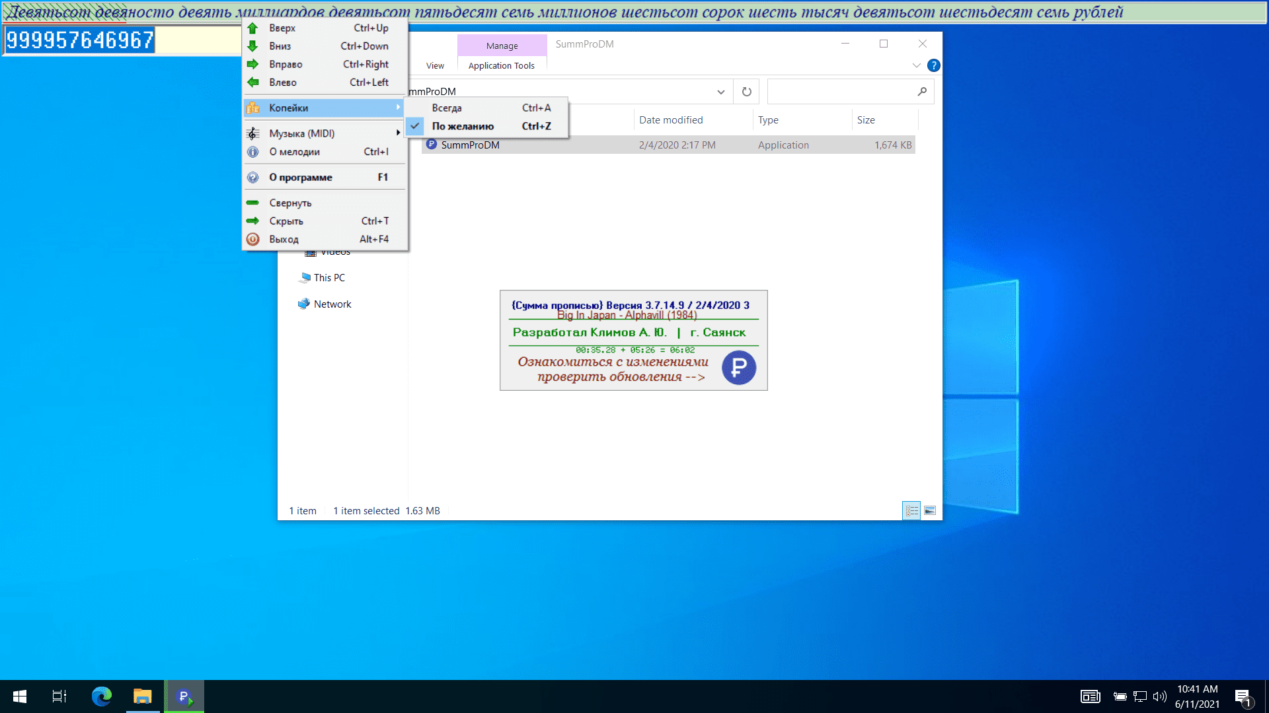Enable the Всегда kopecks option
The width and height of the screenshot is (1269, 713).
(x=447, y=108)
